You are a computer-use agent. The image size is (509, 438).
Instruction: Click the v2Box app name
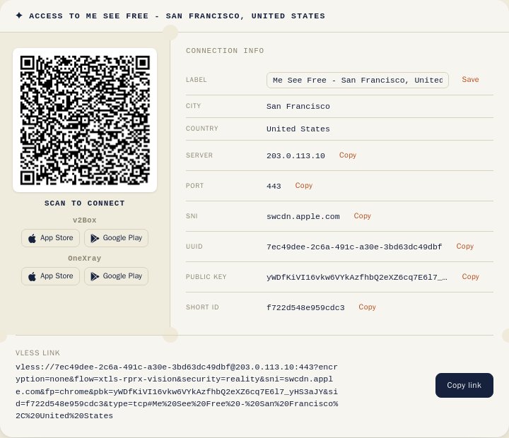click(x=85, y=220)
